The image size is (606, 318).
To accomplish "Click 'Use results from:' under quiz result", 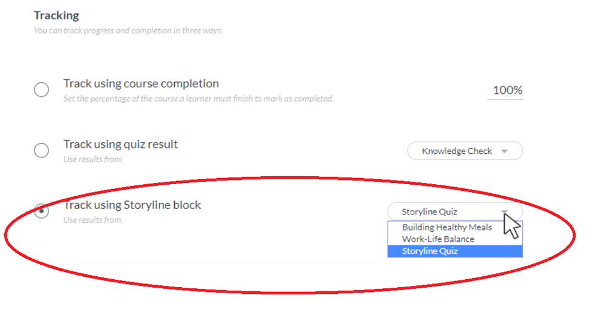I will 93,159.
